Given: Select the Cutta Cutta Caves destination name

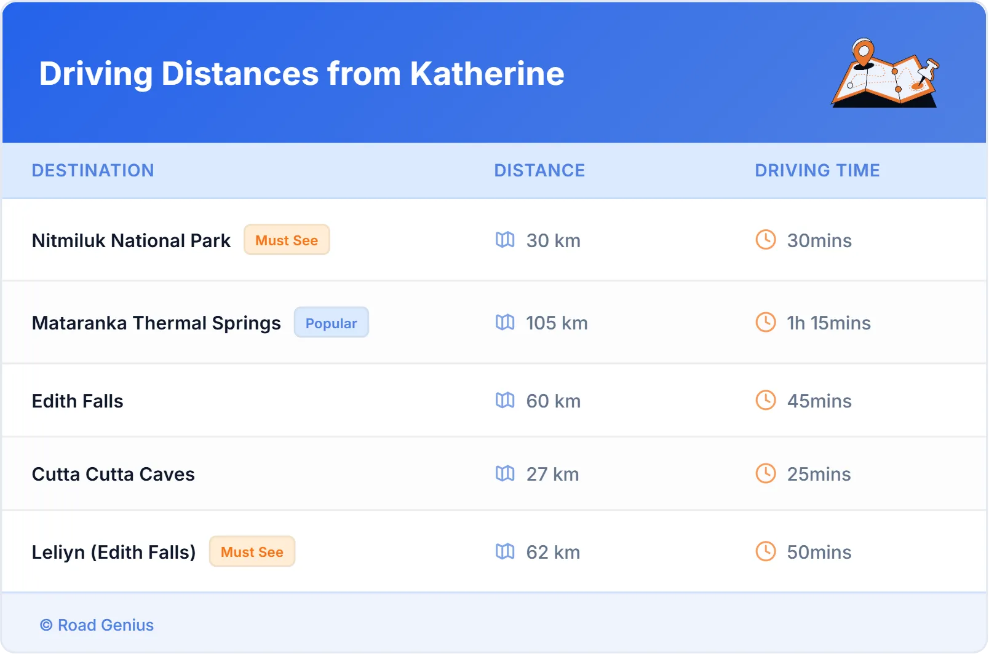Looking at the screenshot, I should pos(113,474).
